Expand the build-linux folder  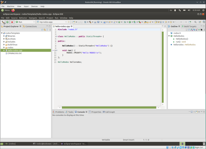[4, 45]
